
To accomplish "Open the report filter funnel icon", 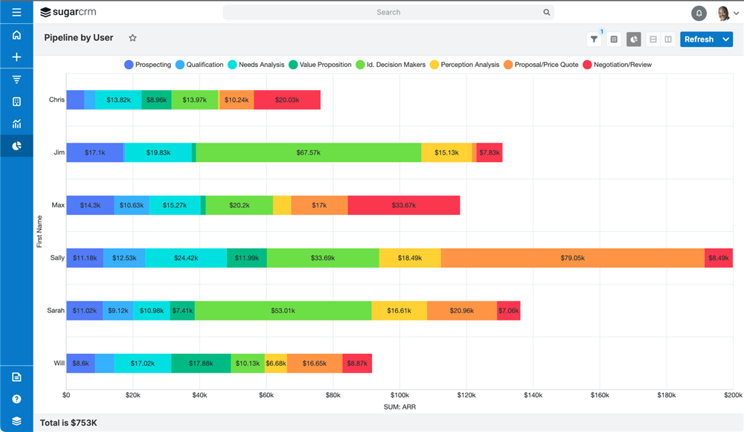I will click(594, 39).
